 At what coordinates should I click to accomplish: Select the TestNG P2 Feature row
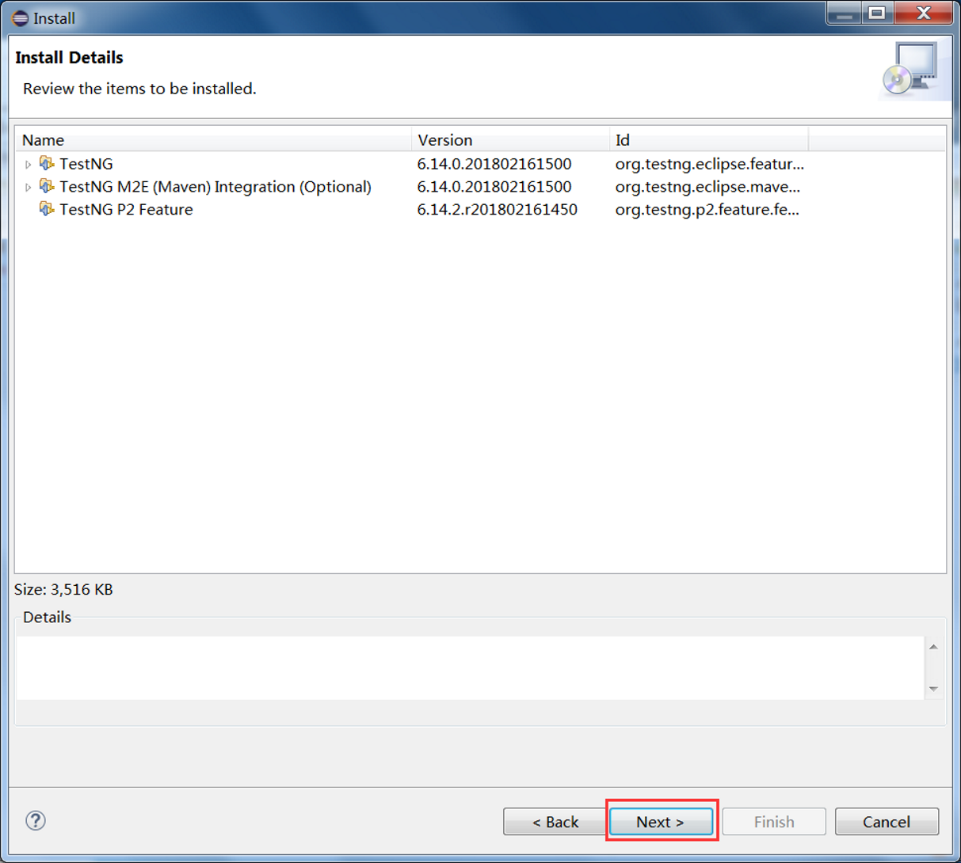coord(126,210)
